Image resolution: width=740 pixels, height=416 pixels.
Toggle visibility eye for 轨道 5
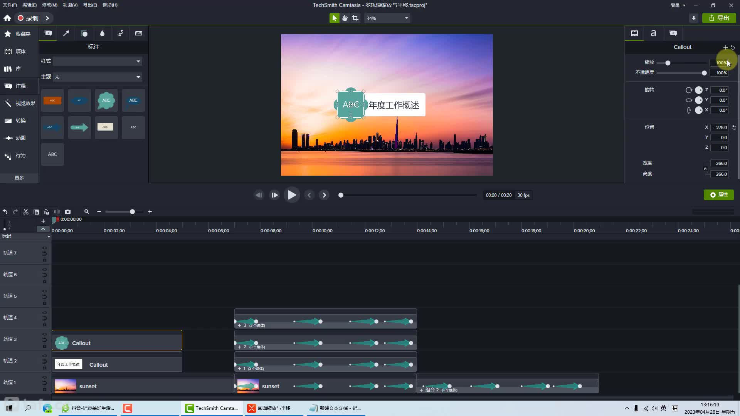tap(44, 291)
